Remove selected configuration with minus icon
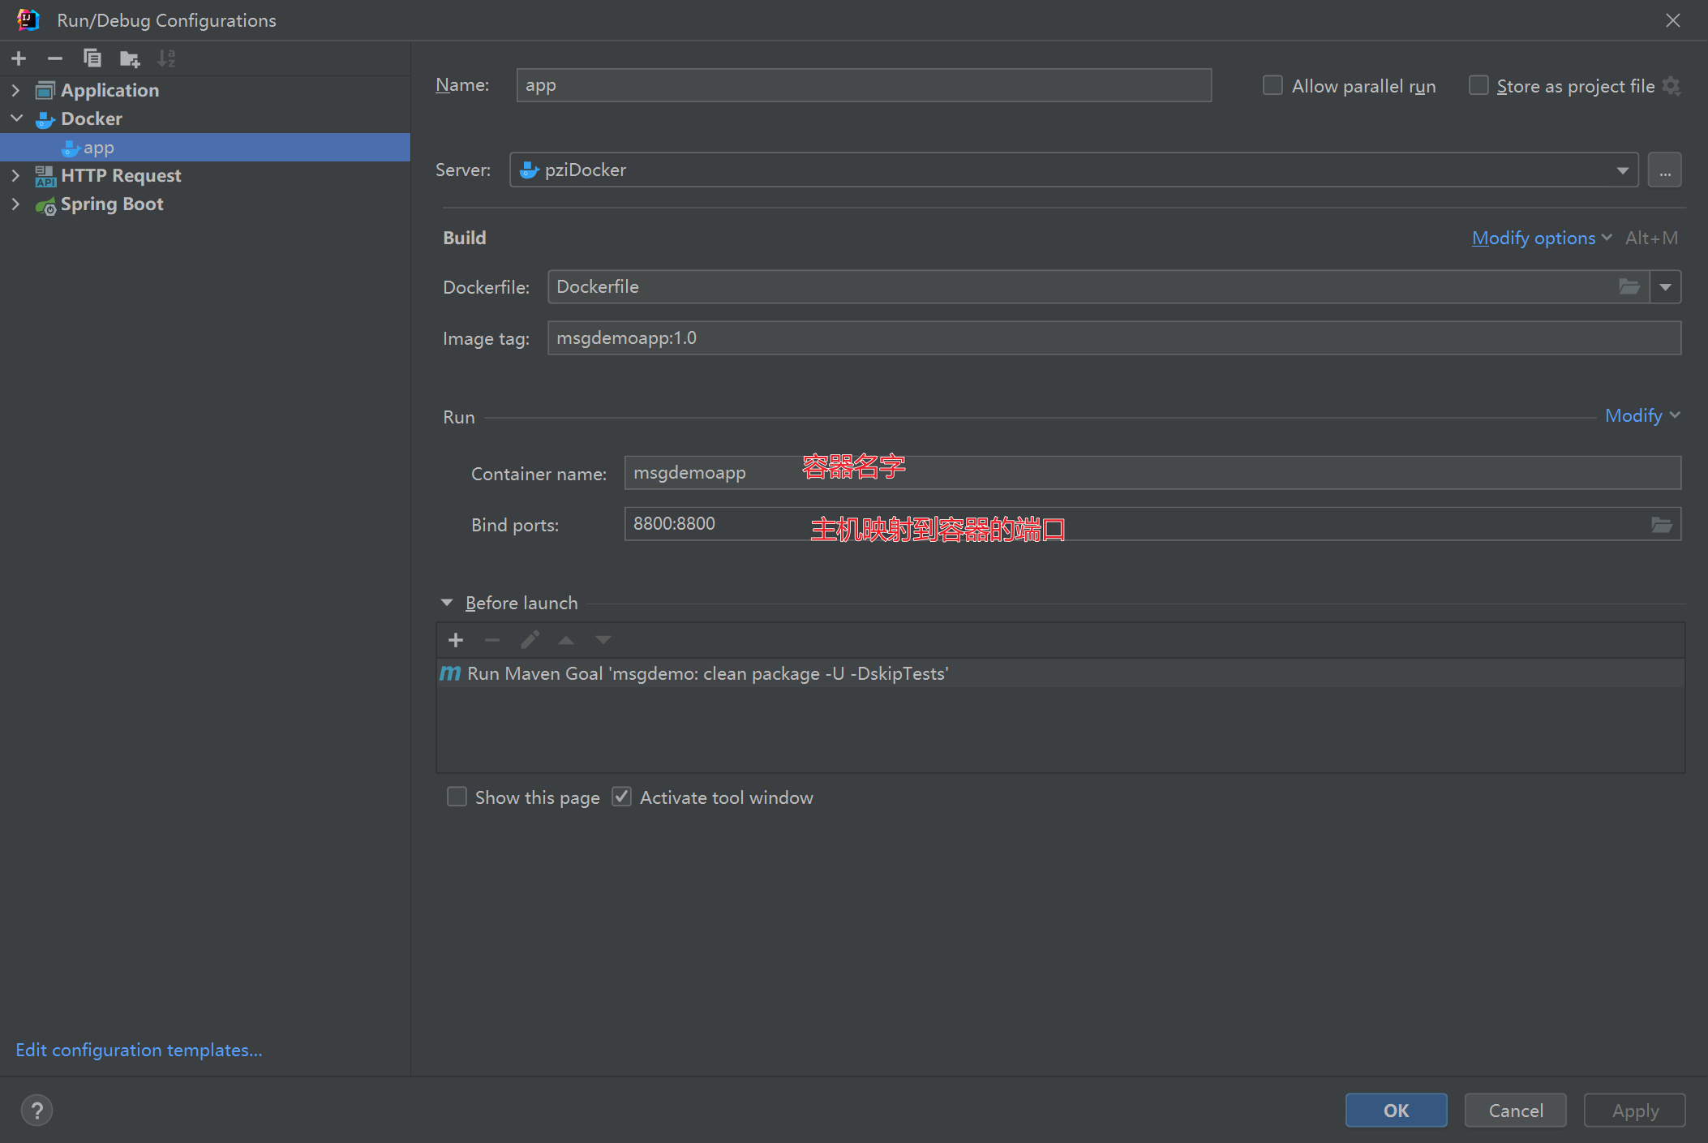 point(55,58)
